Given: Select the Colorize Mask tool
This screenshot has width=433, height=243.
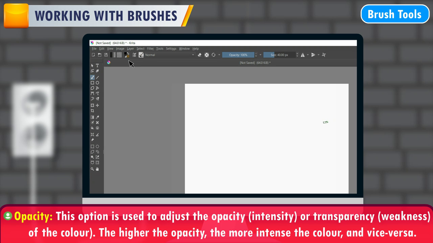Looking at the screenshot, I should click(x=92, y=123).
